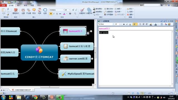Image resolution: width=178 pixels, height=100 pixels.
Task: Open Chrome from the Windows taskbar
Action: (36, 97)
